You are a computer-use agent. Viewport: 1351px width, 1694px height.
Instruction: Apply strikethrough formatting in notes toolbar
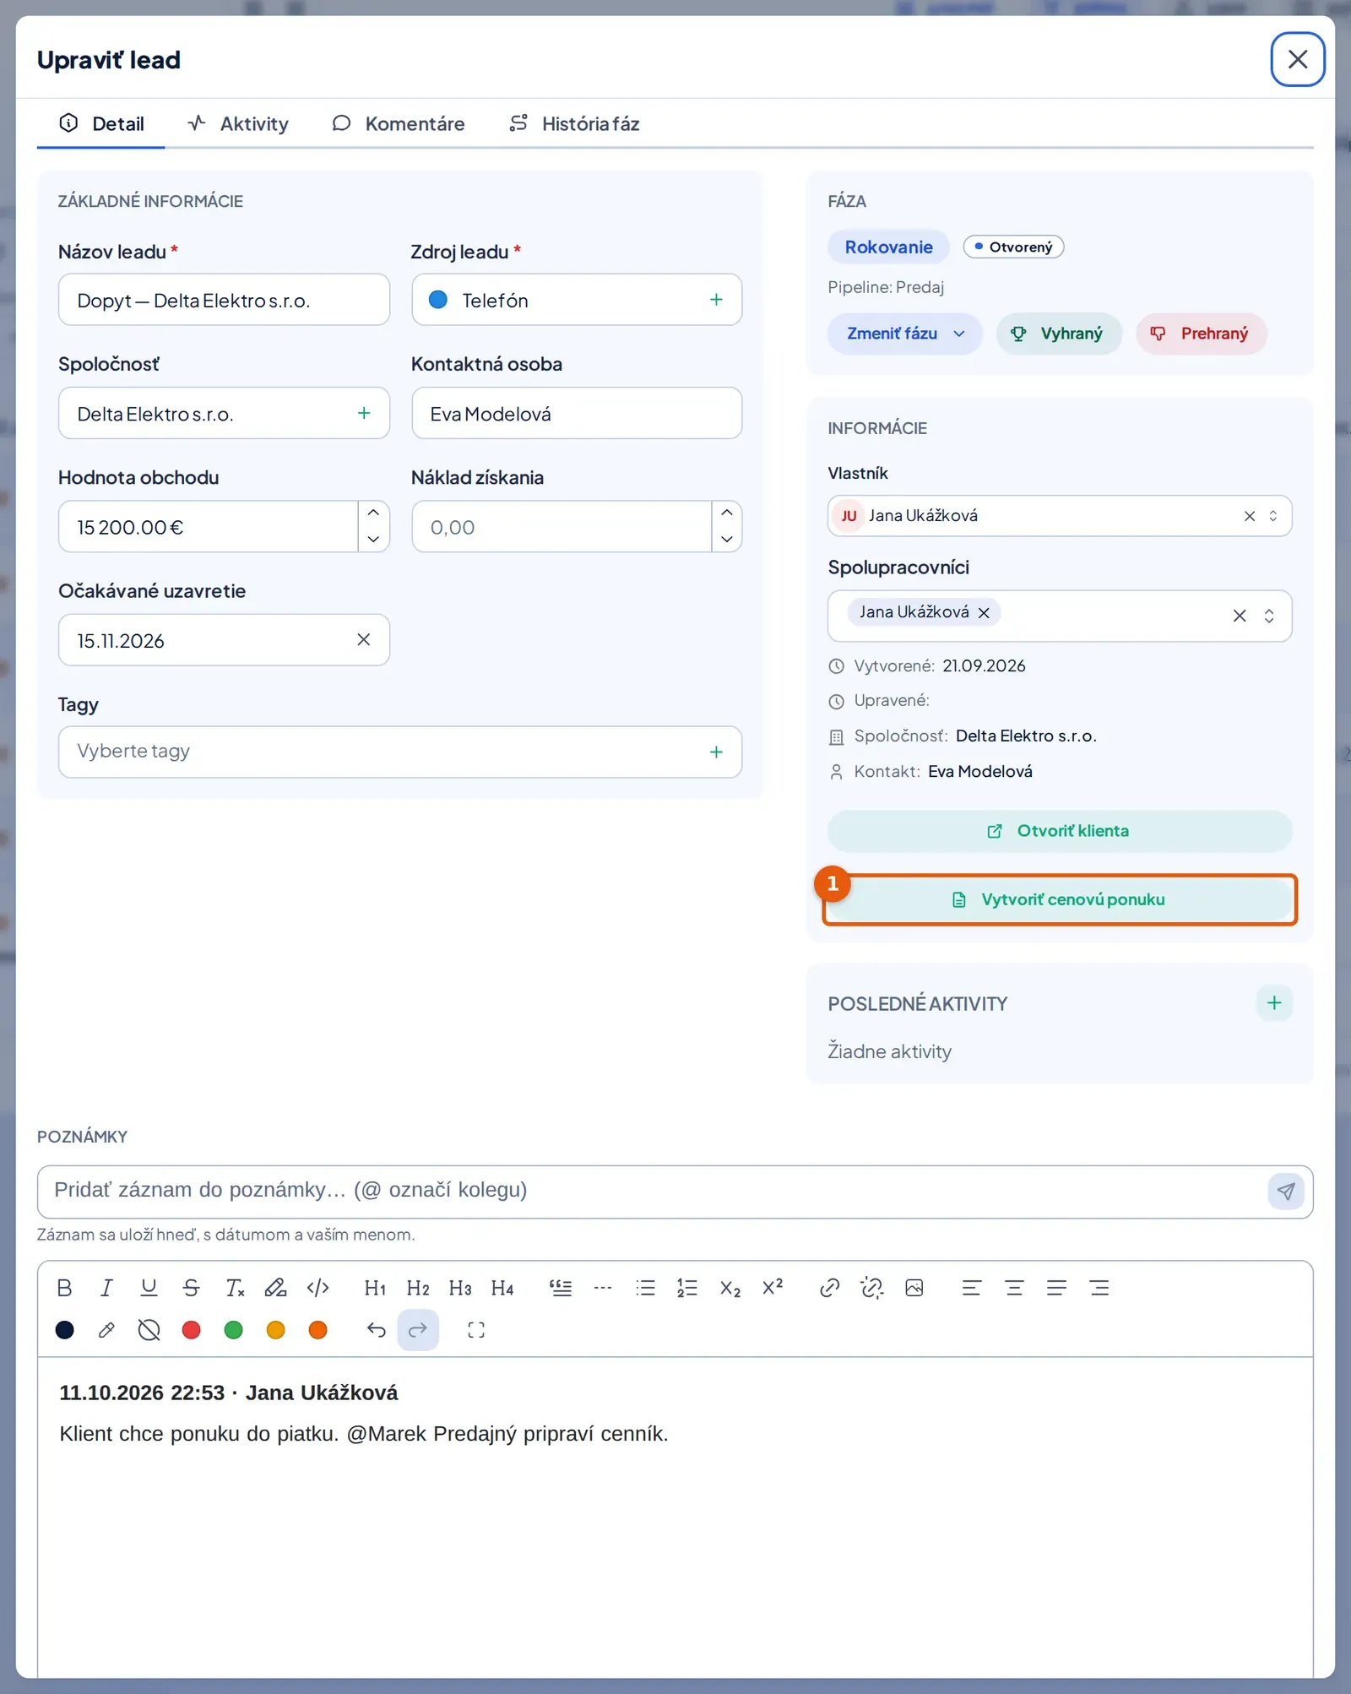191,1288
